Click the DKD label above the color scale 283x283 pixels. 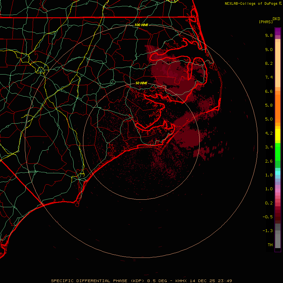click(x=276, y=19)
